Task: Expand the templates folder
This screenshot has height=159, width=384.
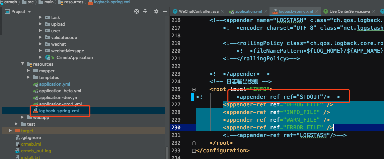Action: [x=29, y=77]
